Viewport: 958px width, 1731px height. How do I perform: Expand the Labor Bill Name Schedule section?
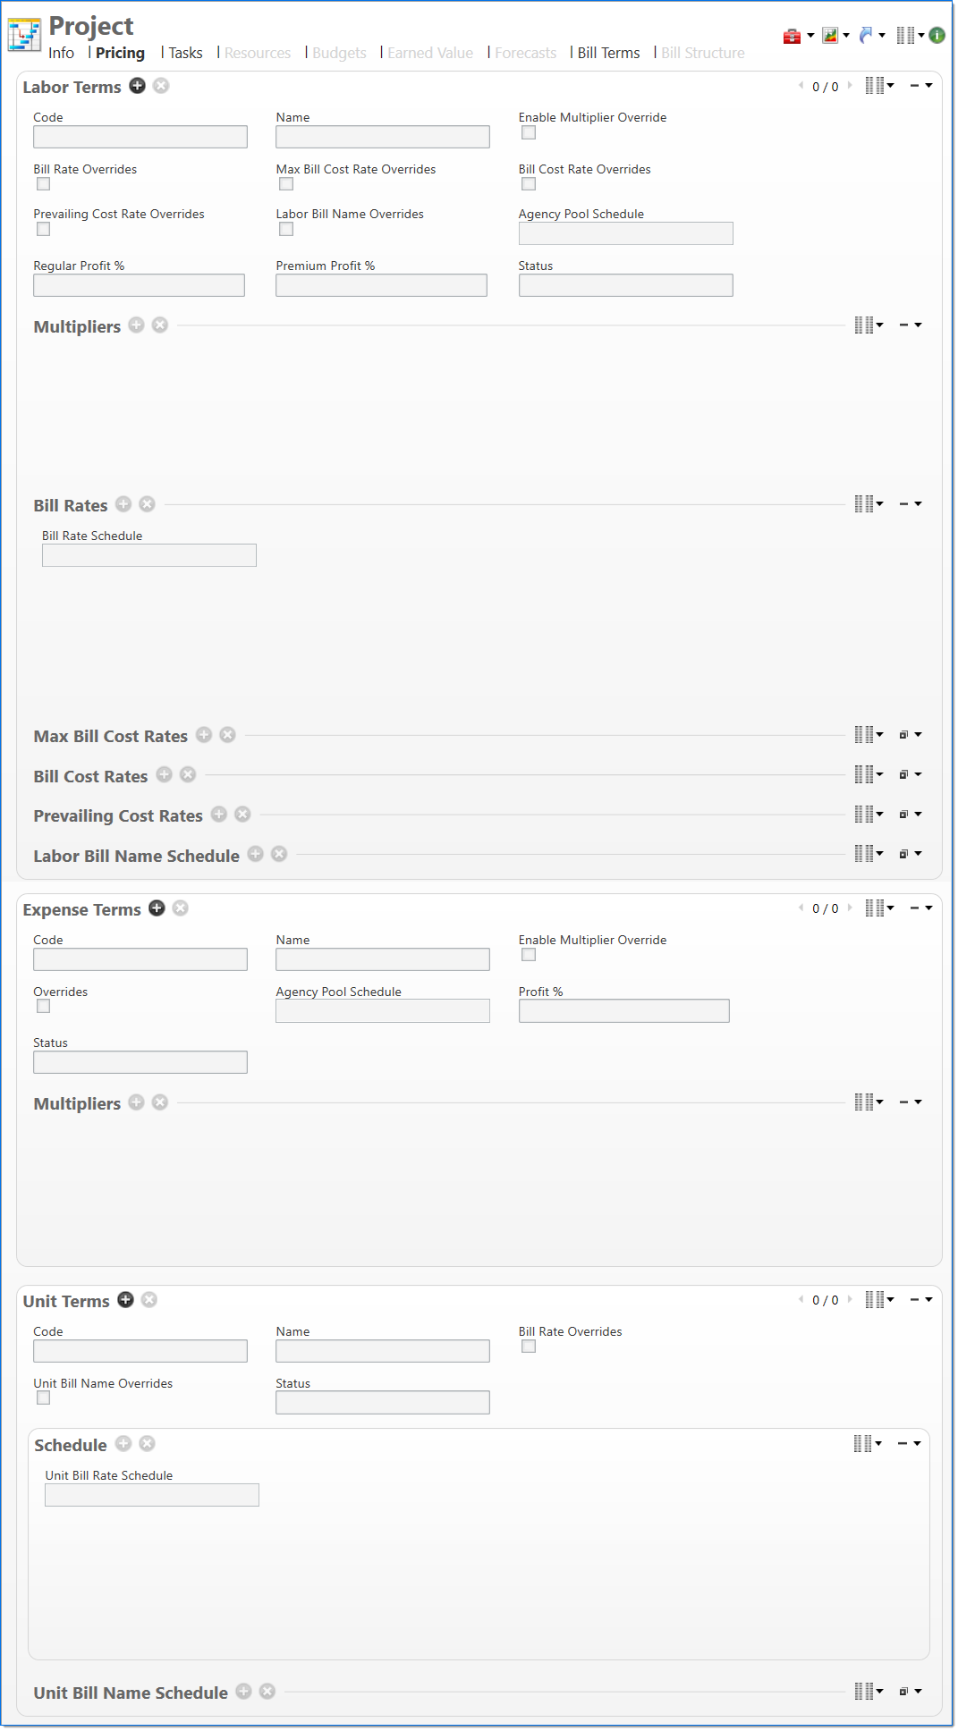pyautogui.click(x=904, y=855)
